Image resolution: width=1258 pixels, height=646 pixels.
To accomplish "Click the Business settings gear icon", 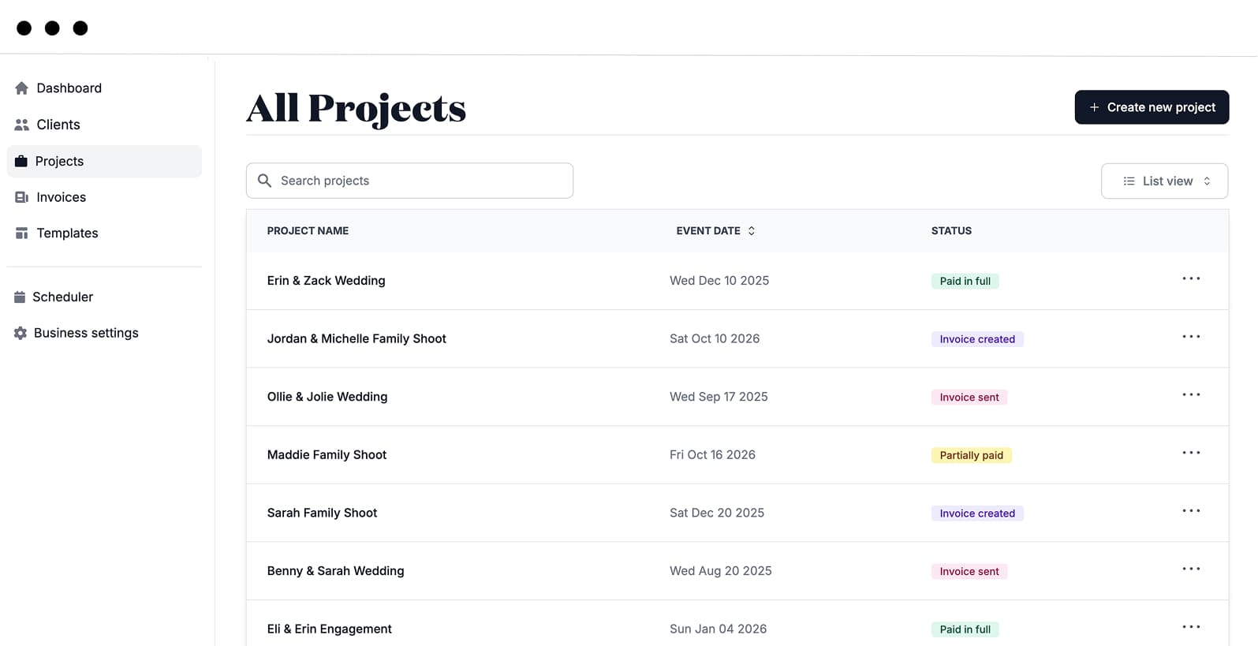I will 21,334.
